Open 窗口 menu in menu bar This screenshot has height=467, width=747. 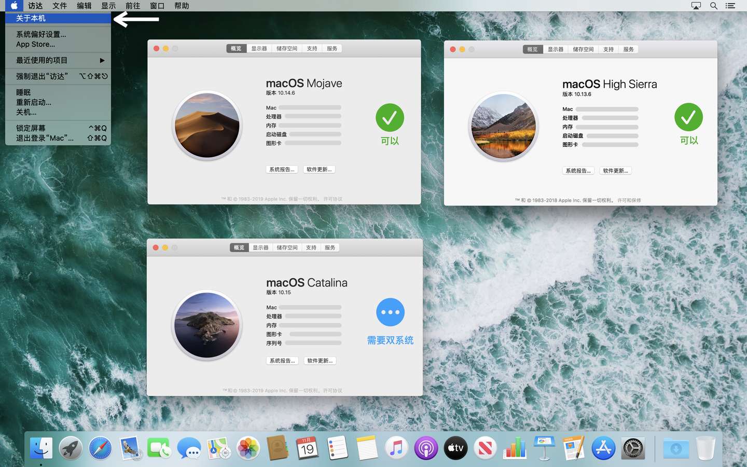157,6
